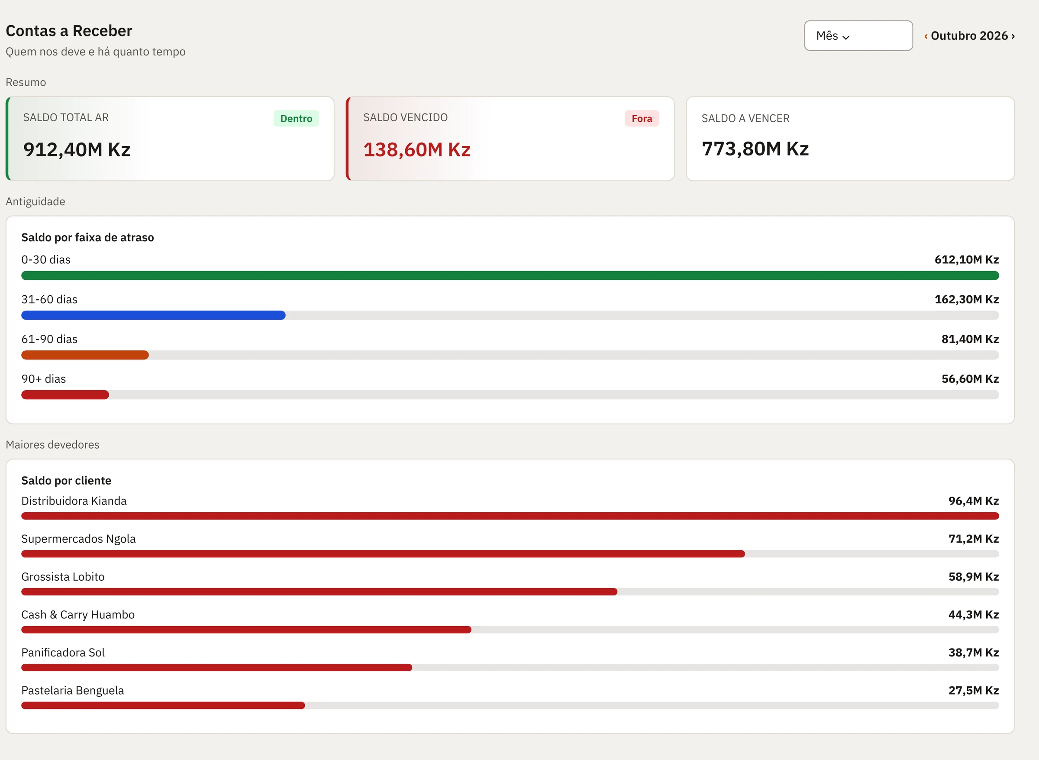Screen dimensions: 1039x760
Task: Click the Saldo por faixa de atraso heading
Action: tap(87, 237)
